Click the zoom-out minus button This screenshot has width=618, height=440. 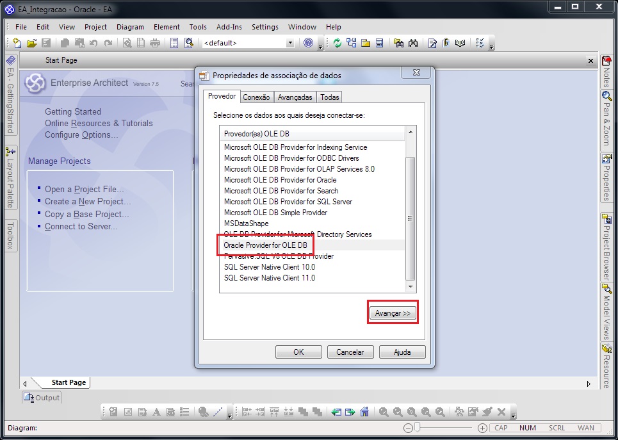click(409, 428)
